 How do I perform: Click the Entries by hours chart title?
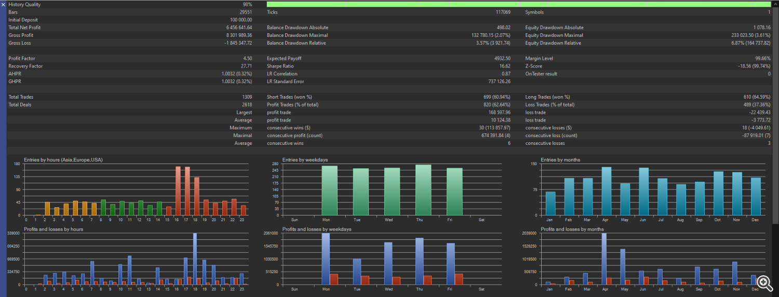pyautogui.click(x=63, y=160)
